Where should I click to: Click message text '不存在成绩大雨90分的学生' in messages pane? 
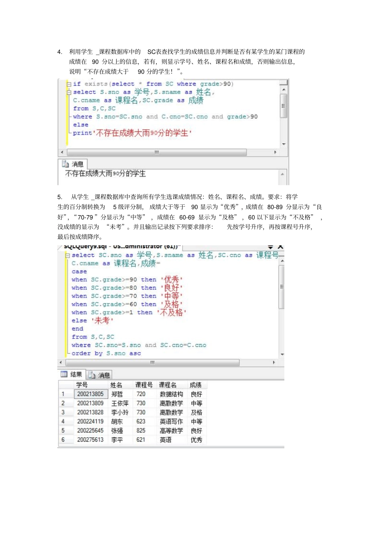coord(105,173)
